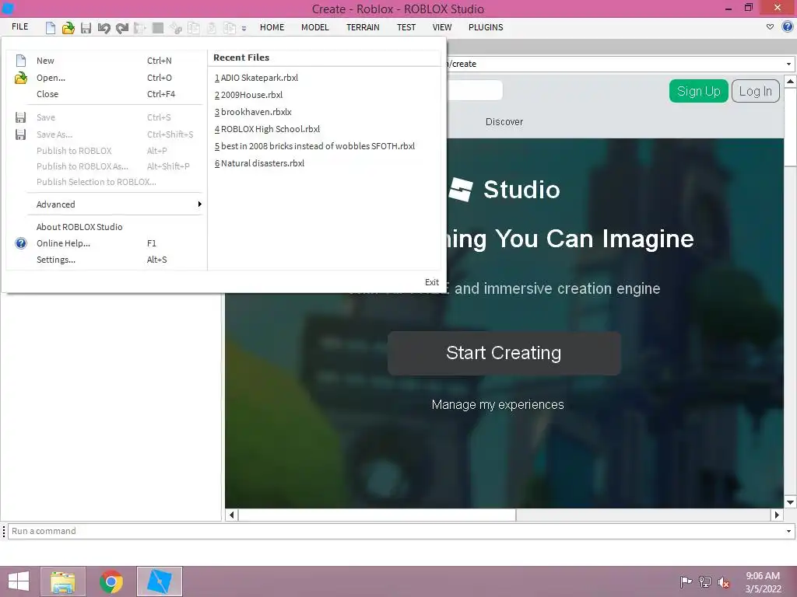This screenshot has height=597, width=797.
Task: Click the New file toolbar icon
Action: (51, 27)
